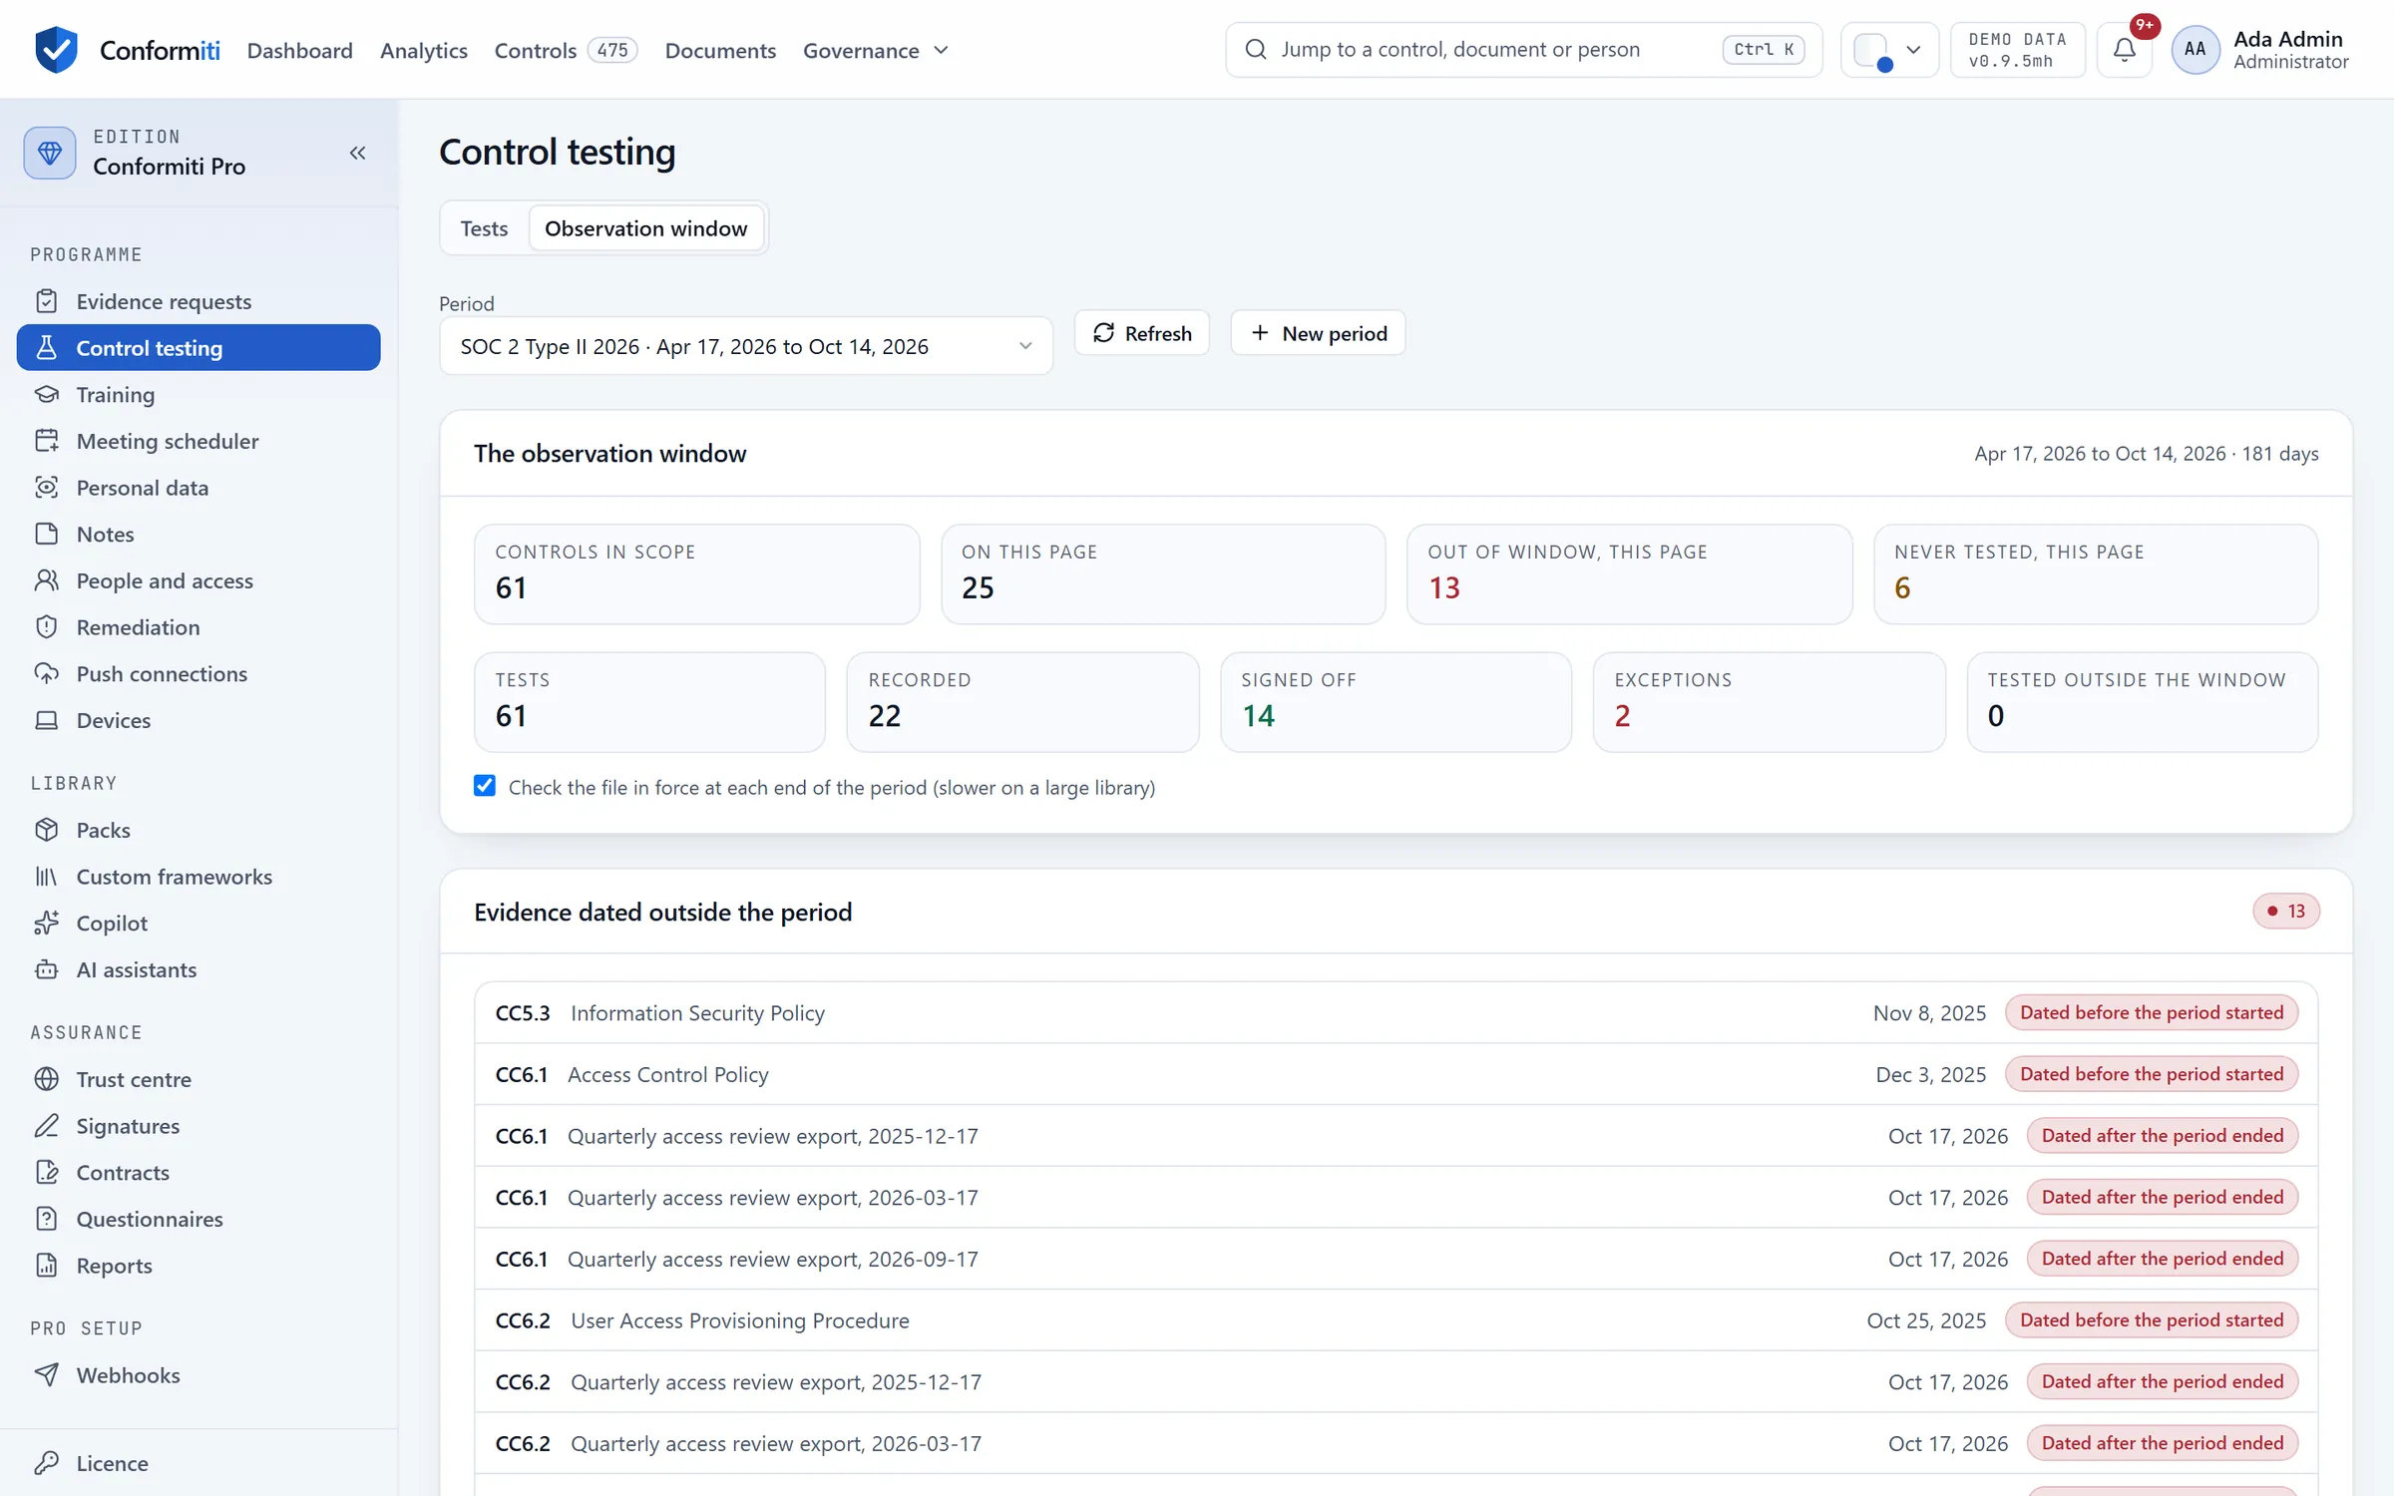Open the theme switcher dropdown
The width and height of the screenshot is (2394, 1496).
(1888, 50)
